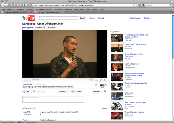The image size is (174, 123).
Task: Click the YouTube logo
Action: [x=29, y=18]
